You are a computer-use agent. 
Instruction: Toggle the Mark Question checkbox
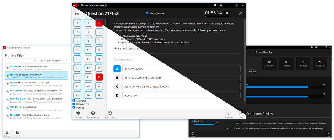tap(147, 13)
